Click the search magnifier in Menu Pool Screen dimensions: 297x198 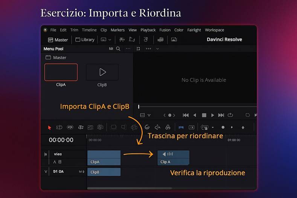point(118,49)
